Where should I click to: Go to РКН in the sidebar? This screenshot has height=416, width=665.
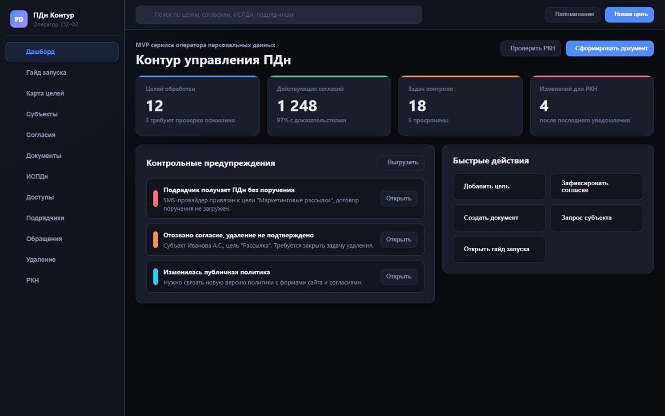(62, 280)
